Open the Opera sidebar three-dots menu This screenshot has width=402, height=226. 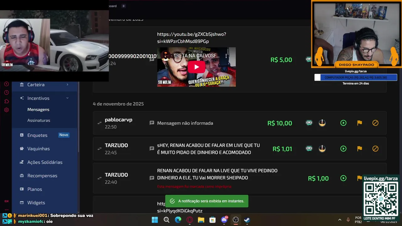(6, 209)
